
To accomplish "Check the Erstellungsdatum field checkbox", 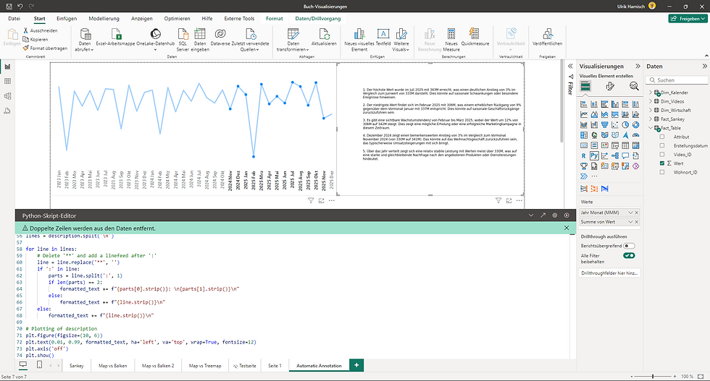I will pyautogui.click(x=662, y=145).
